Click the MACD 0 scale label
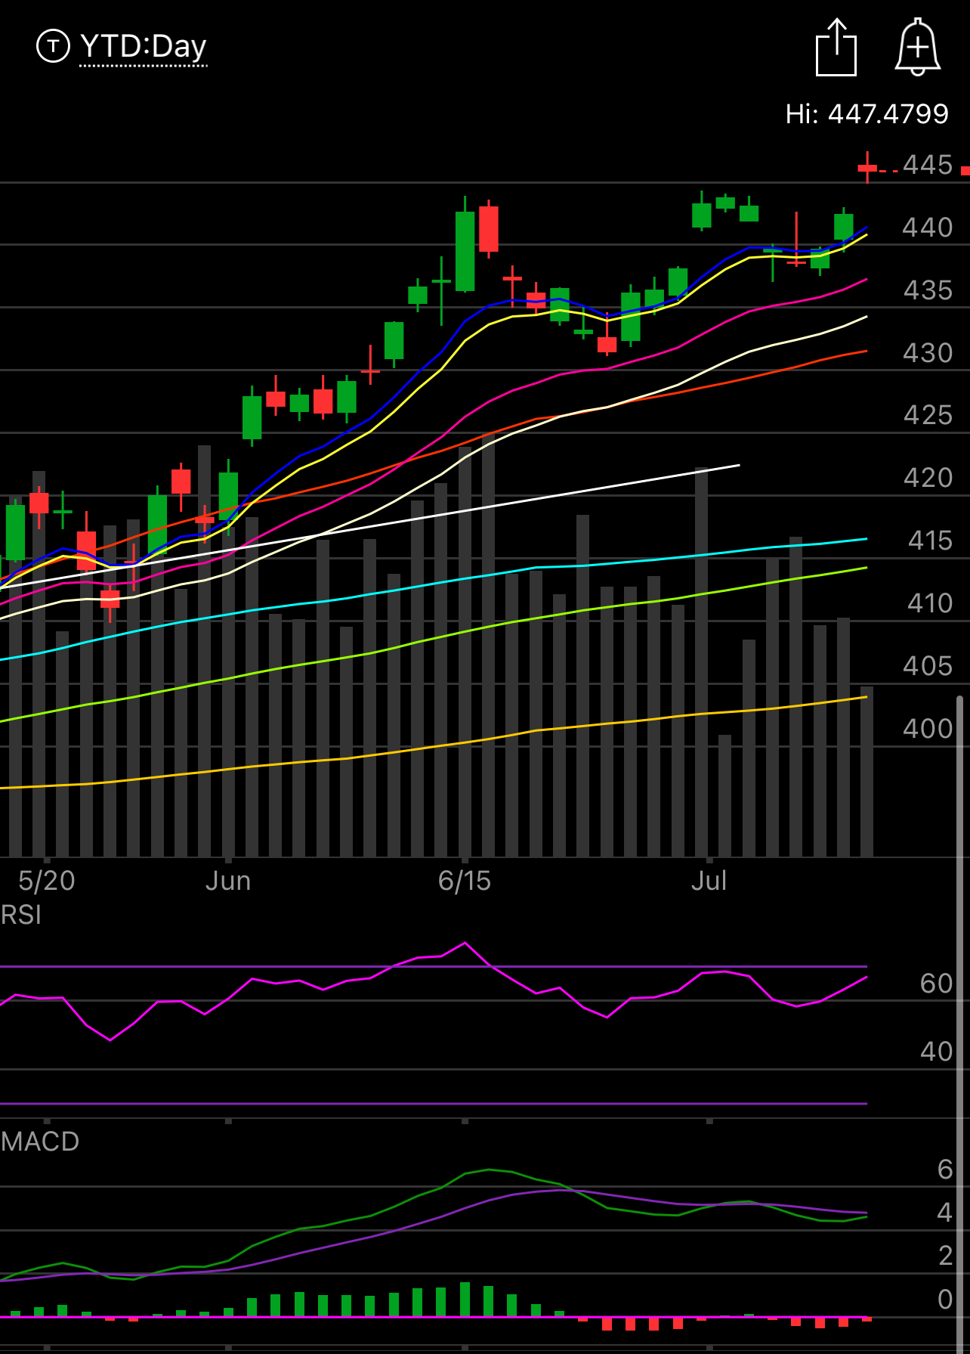 point(945,1300)
